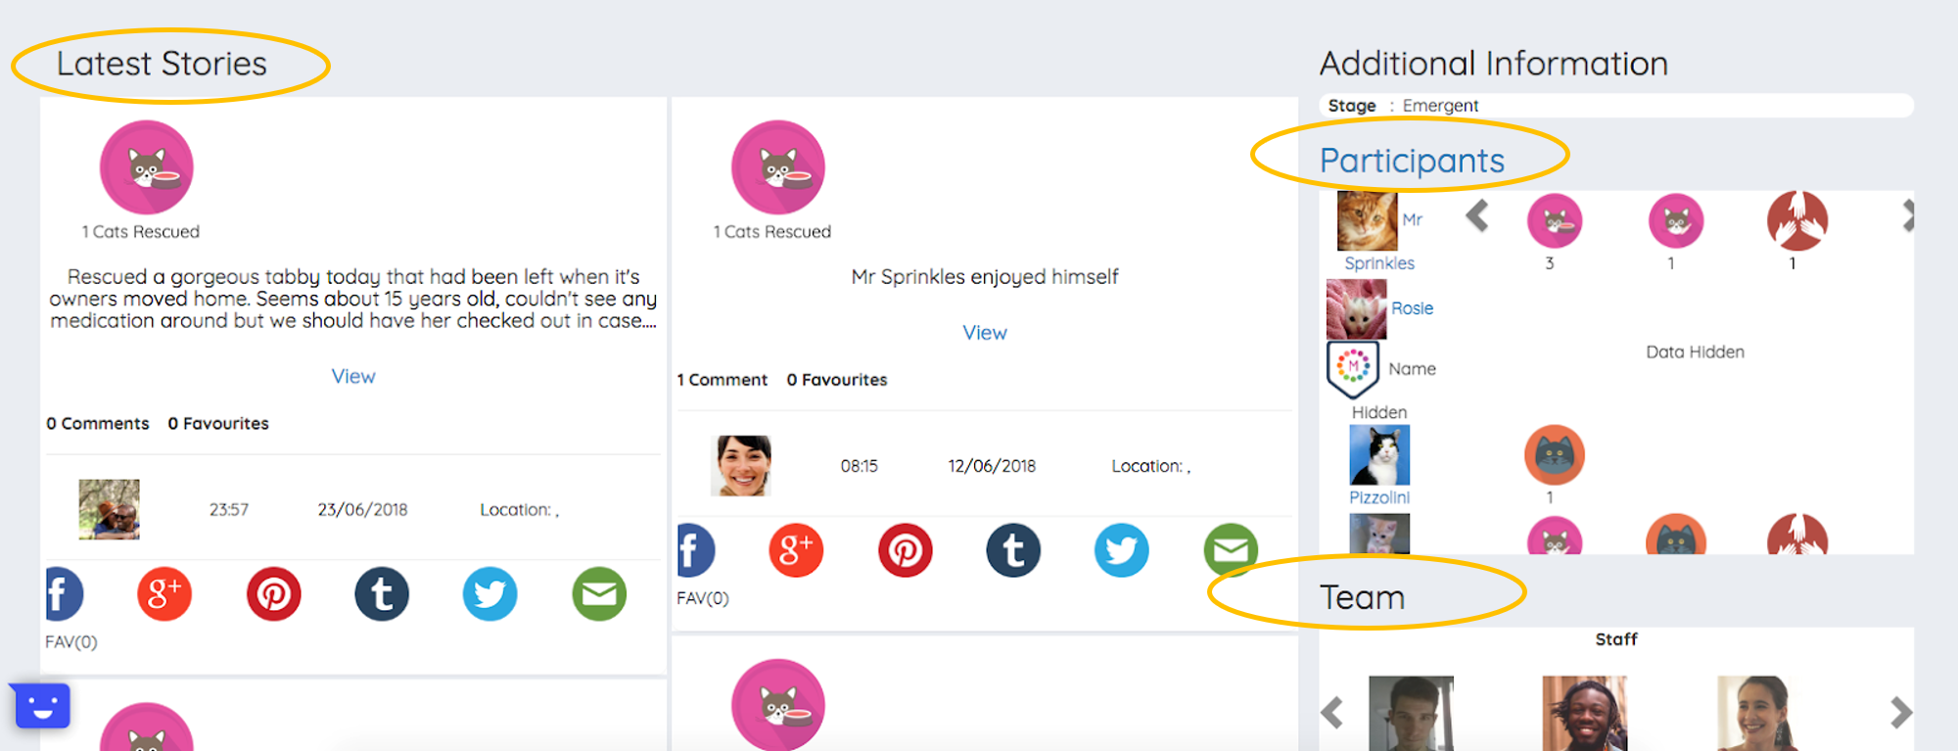The width and height of the screenshot is (1958, 751).
Task: Share the Mr Sprinkles story on Tumblr
Action: (x=1013, y=550)
